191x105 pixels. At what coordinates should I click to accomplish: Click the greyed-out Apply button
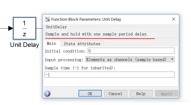click(167, 94)
